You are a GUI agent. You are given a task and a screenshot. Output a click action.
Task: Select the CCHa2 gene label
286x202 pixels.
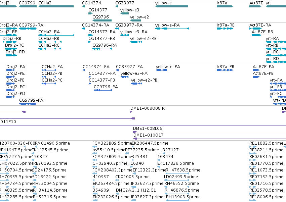click(45, 3)
